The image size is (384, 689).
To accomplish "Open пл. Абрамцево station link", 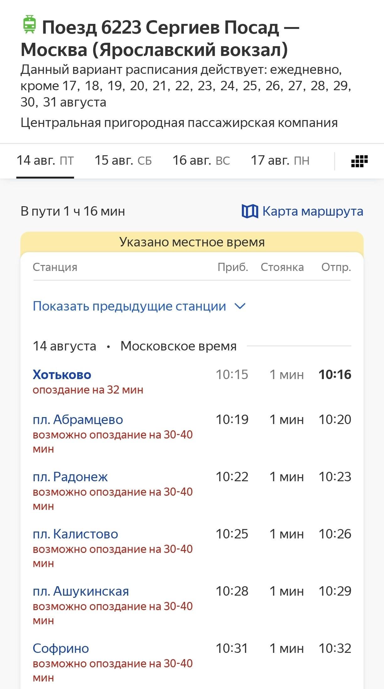I will [78, 420].
